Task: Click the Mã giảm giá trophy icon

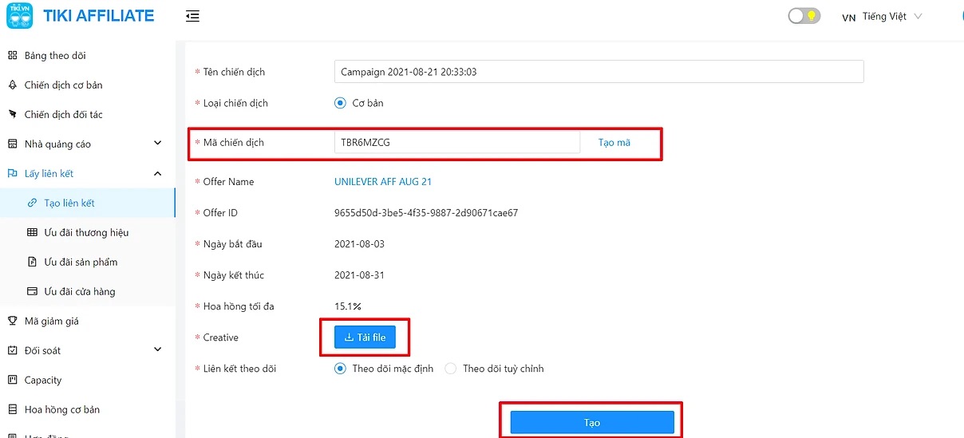Action: point(12,322)
